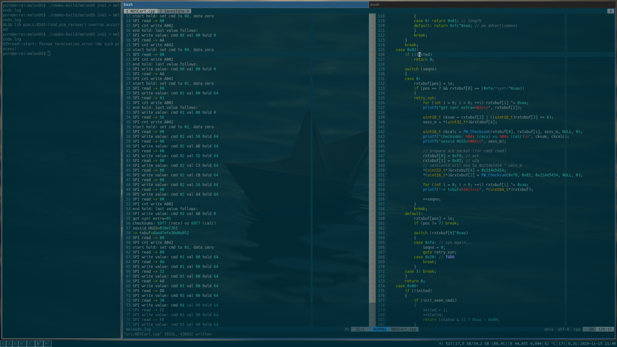Click 'sessid HGSS=010ef261' log line 57
Screen dimensions: 617x347
[x=155, y=228]
